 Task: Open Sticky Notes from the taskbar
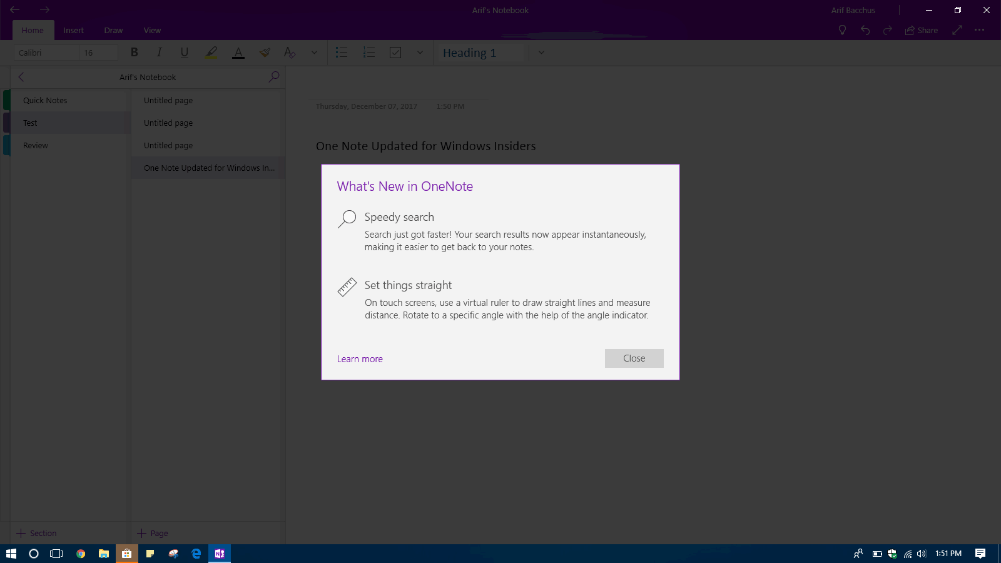150,554
